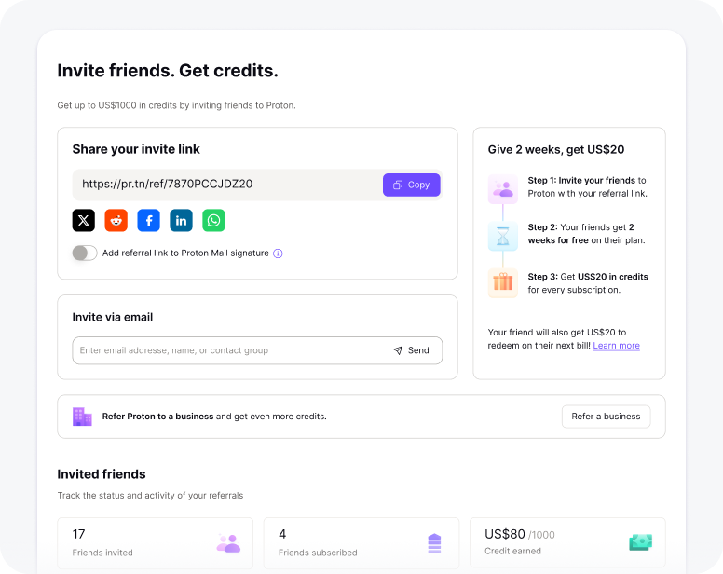Open the Learn more link
This screenshot has height=574, width=723.
[616, 346]
